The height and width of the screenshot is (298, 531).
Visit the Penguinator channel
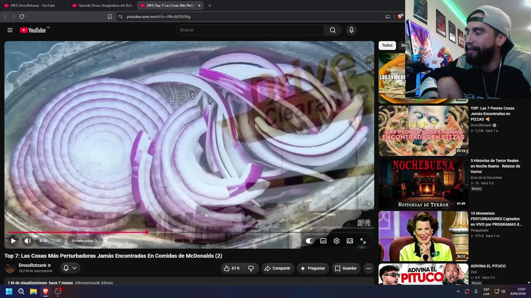(x=480, y=230)
